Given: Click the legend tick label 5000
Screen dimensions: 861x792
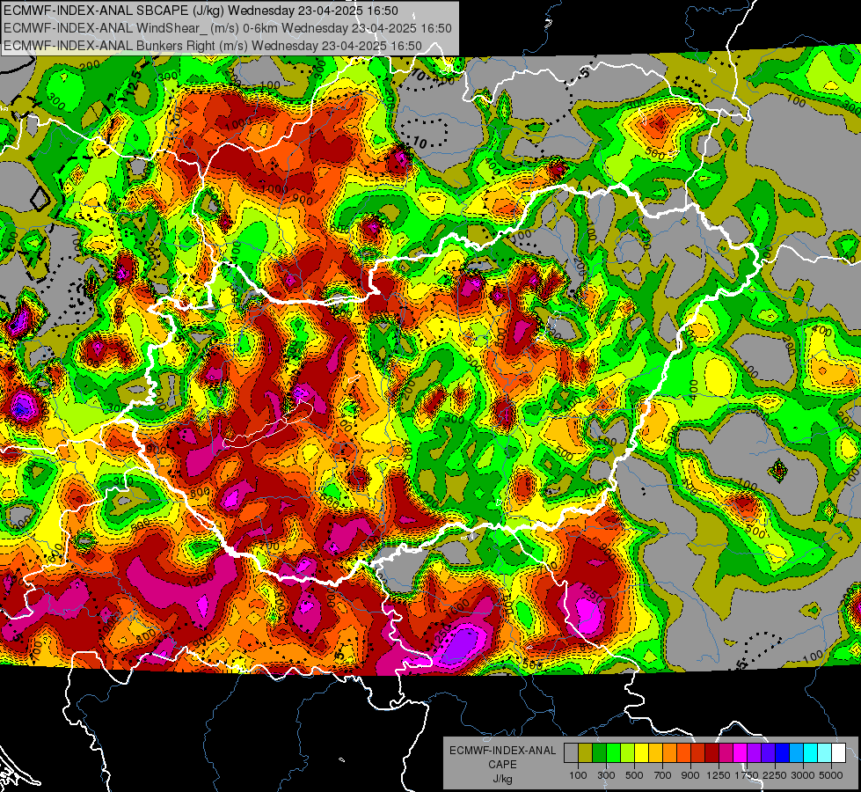Looking at the screenshot, I should [831, 775].
